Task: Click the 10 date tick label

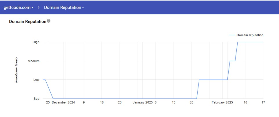Action: click(245, 102)
